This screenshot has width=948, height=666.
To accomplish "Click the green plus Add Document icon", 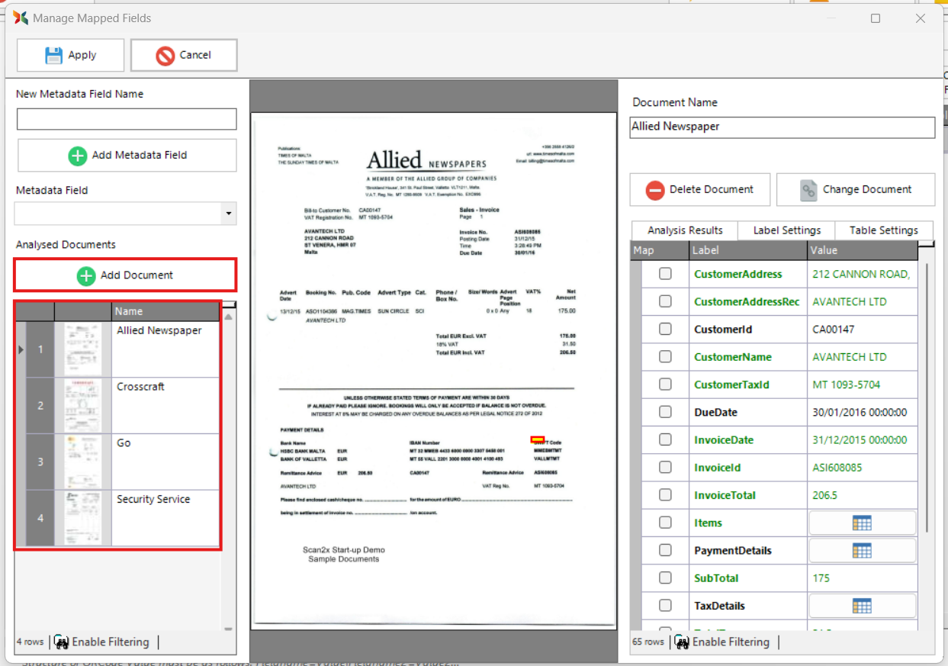I will [86, 275].
